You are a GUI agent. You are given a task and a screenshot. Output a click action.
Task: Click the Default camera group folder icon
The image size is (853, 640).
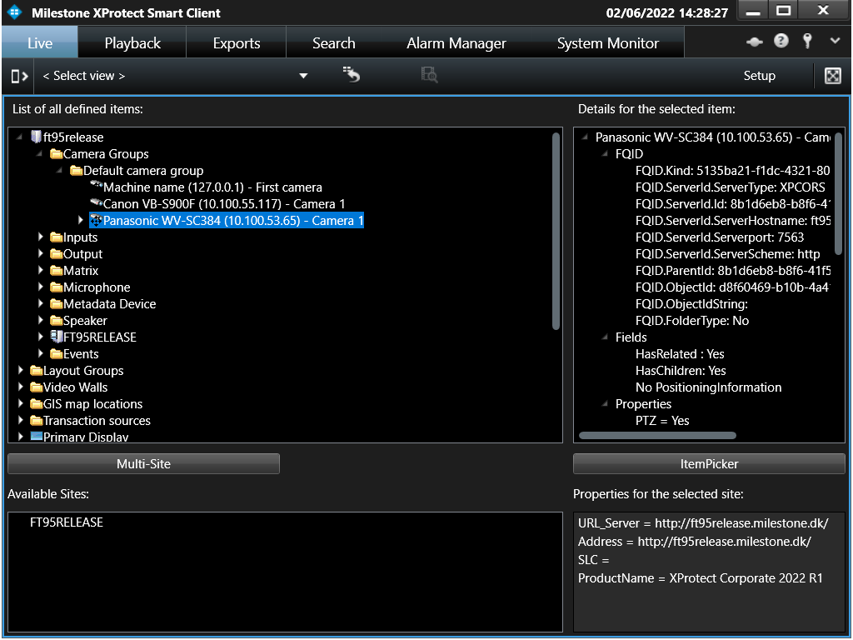tap(76, 171)
